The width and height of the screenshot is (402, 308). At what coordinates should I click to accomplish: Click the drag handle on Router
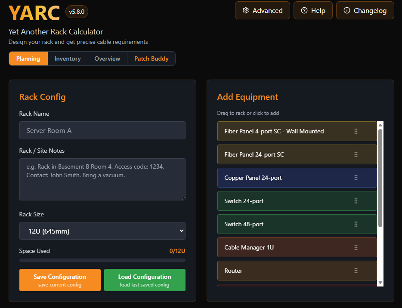[x=356, y=270]
